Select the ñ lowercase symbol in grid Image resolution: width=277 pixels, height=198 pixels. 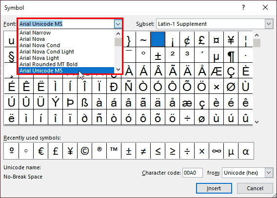click(x=99, y=117)
